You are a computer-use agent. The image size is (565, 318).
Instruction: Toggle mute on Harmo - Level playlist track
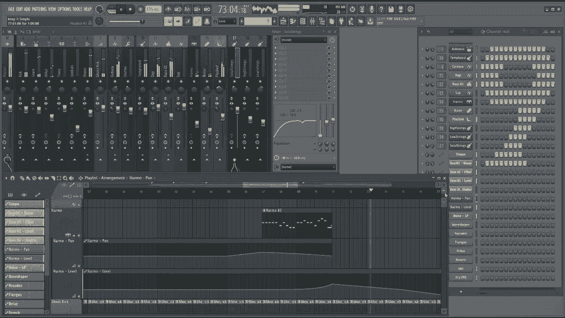79,296
